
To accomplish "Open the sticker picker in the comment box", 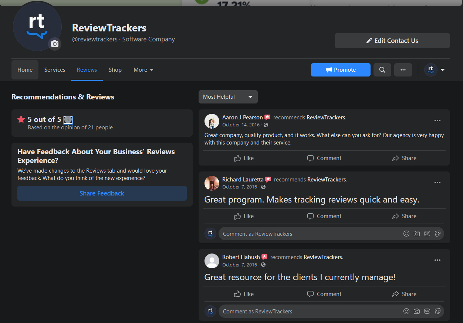I will (437, 234).
